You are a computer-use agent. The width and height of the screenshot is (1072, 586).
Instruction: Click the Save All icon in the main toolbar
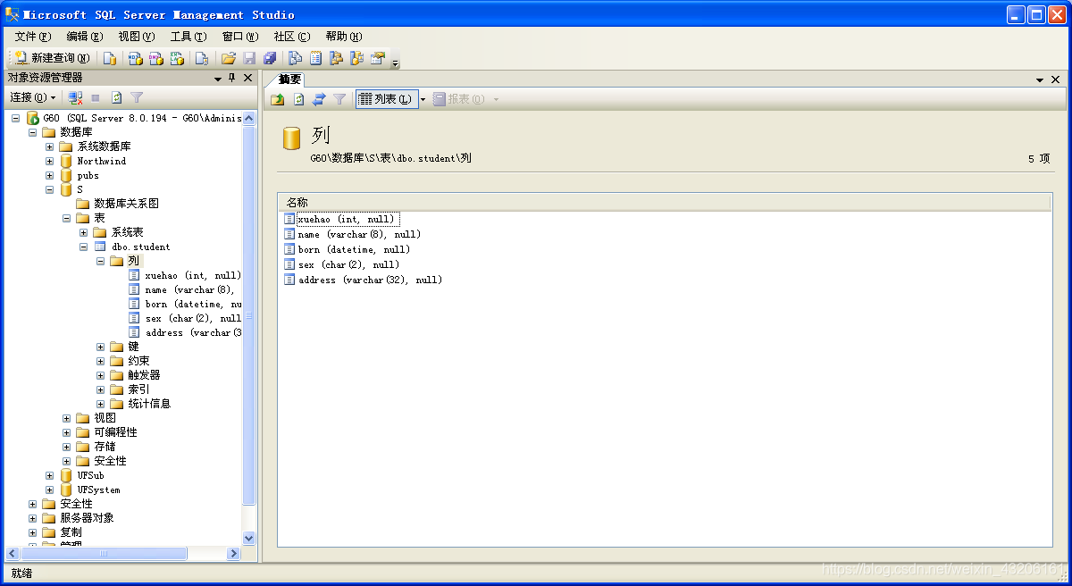coord(270,58)
